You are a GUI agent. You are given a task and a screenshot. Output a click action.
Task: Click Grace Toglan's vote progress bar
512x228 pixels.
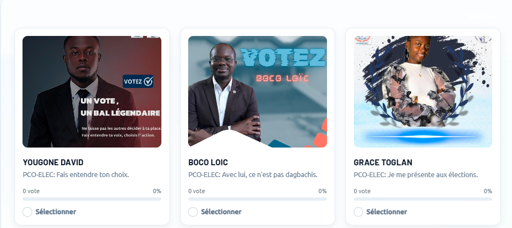(x=423, y=199)
